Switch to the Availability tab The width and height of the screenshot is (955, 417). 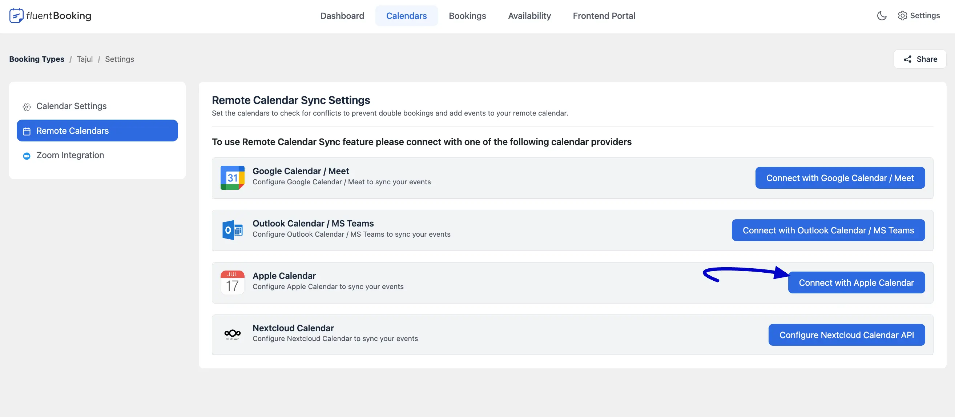click(529, 16)
